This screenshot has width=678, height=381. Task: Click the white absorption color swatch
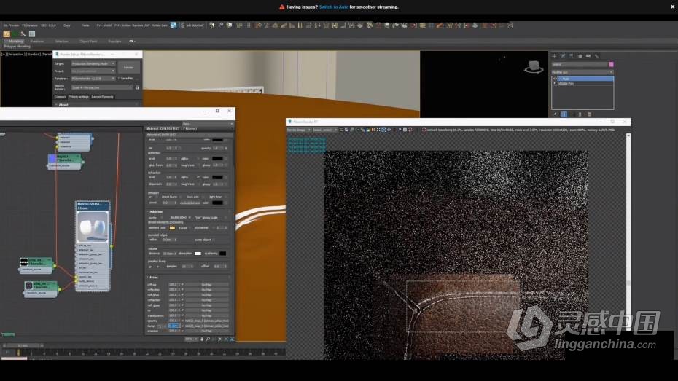pos(198,254)
